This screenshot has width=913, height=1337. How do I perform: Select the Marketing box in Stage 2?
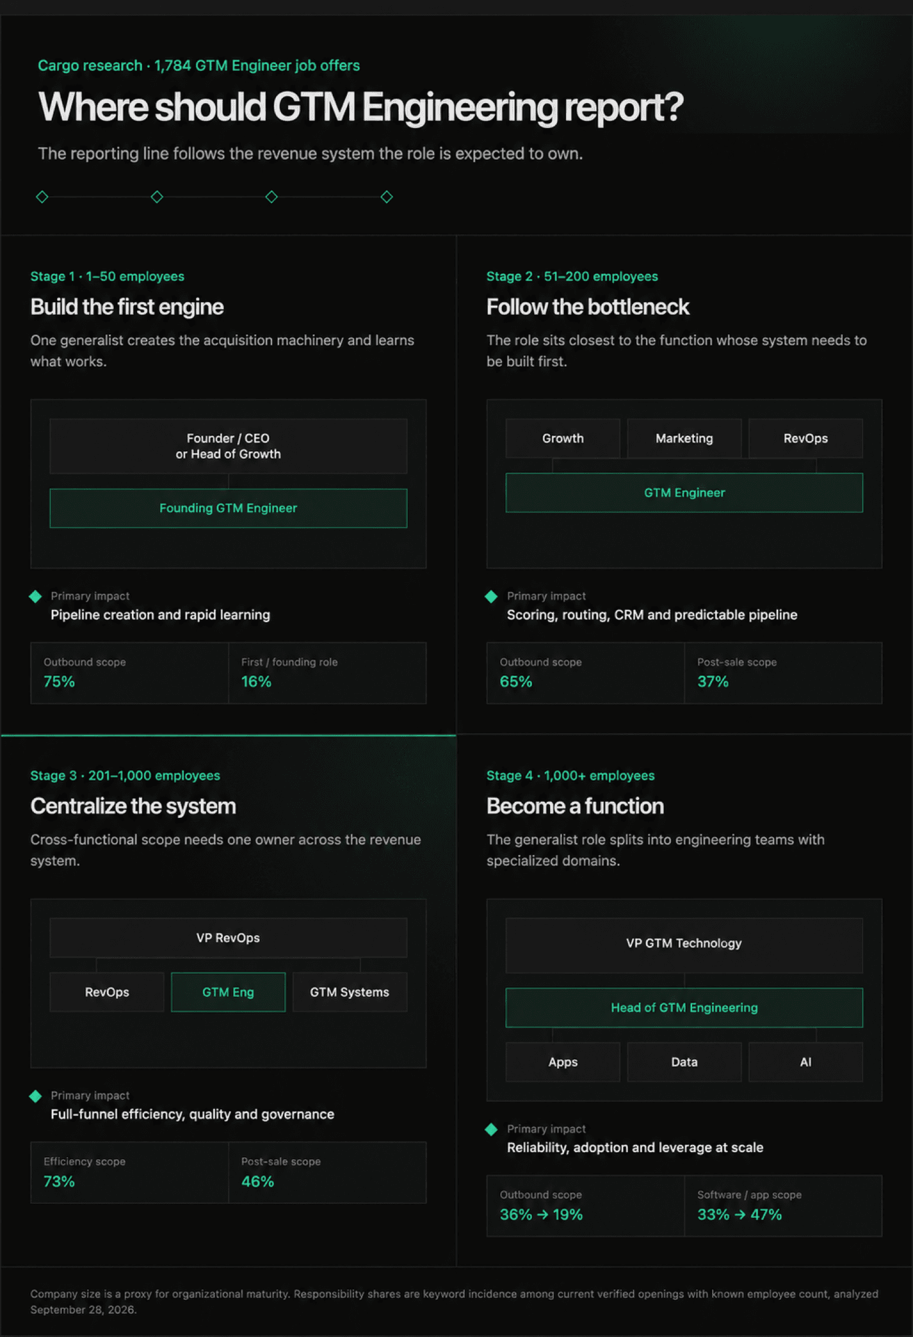pos(684,438)
